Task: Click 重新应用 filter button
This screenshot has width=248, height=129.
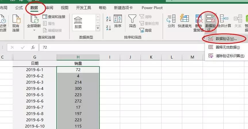Action: [149, 24]
